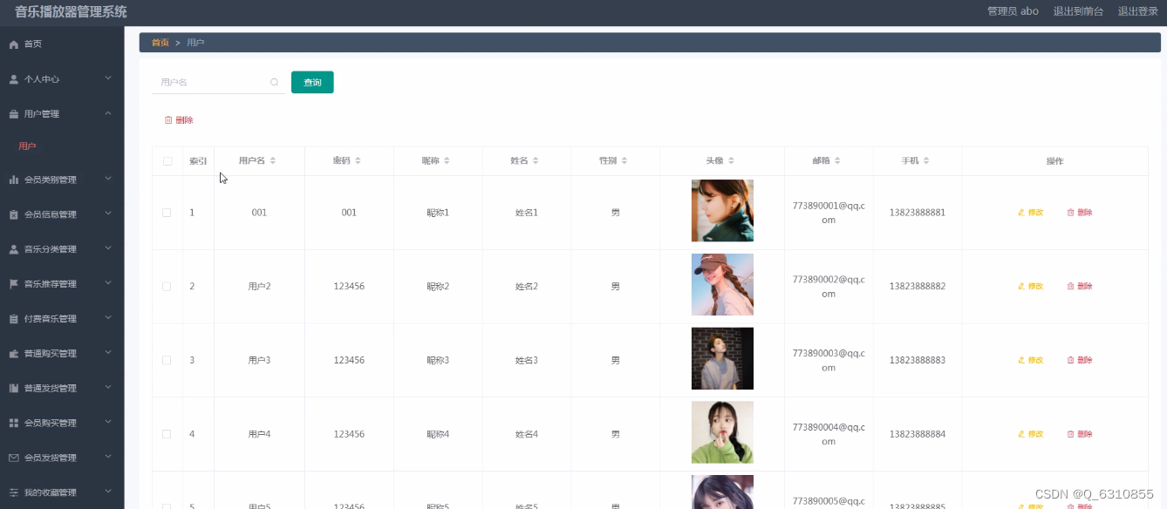Expand 音乐推荐管理 using its chevron
This screenshot has width=1167, height=509.
[x=108, y=283]
